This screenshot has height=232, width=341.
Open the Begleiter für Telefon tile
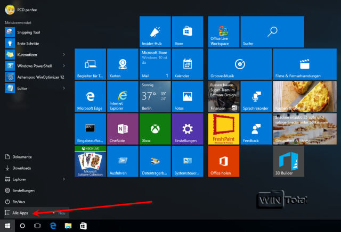(90, 64)
